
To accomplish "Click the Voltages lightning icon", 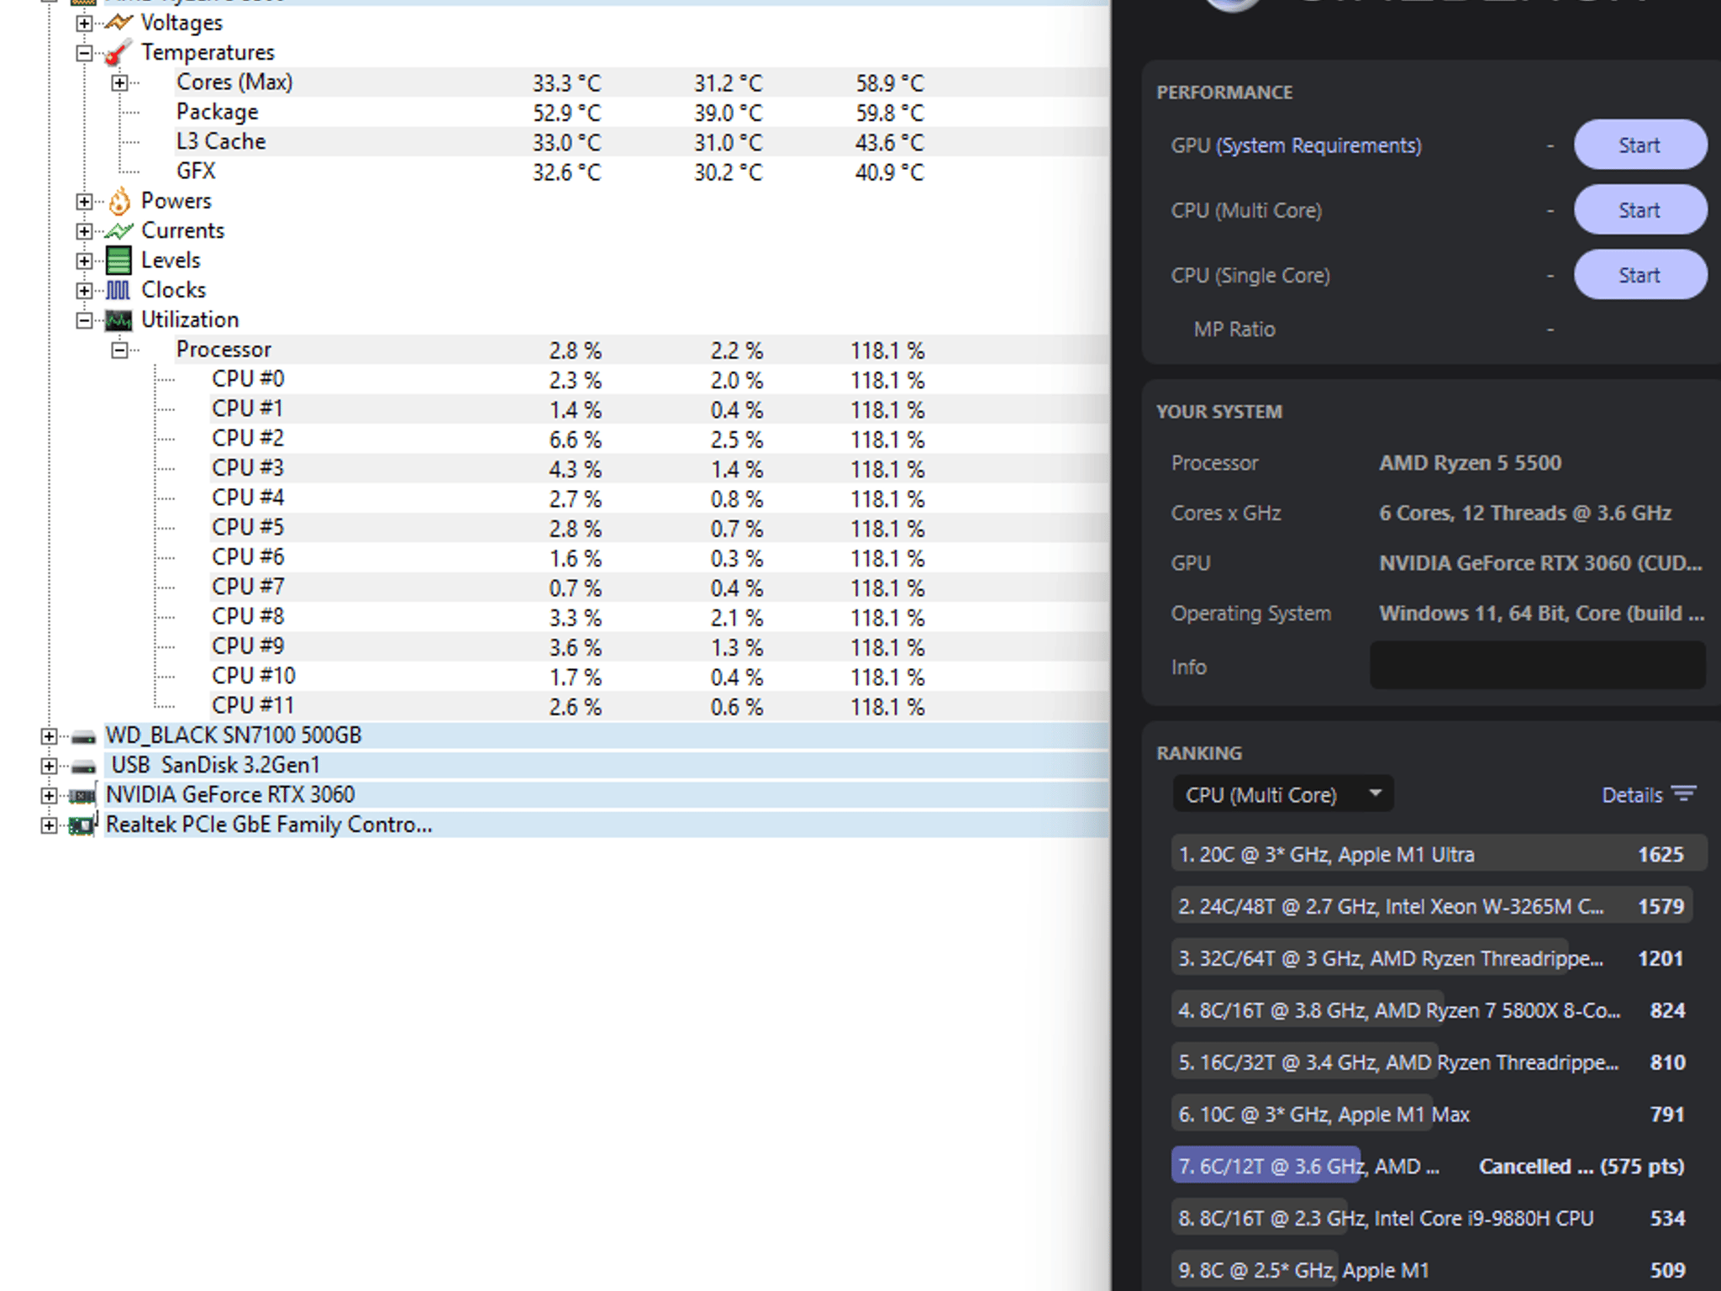I will point(118,23).
